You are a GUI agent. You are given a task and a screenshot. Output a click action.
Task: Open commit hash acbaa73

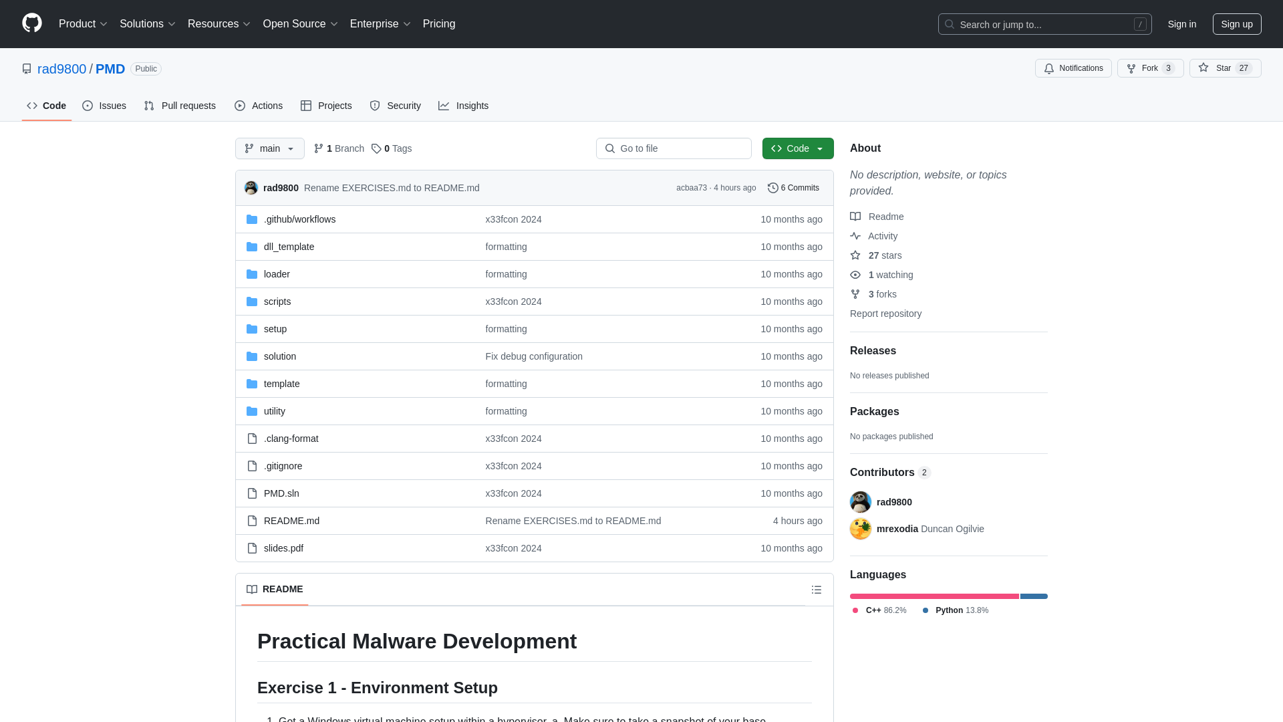pyautogui.click(x=692, y=188)
